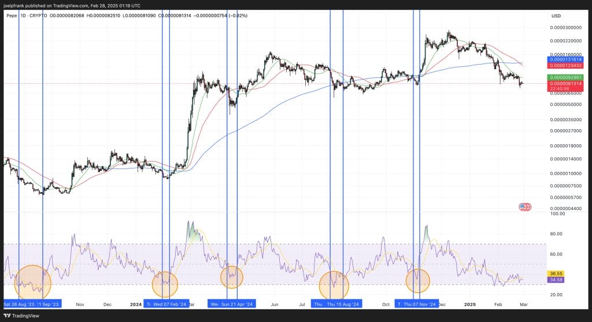The width and height of the screenshot is (592, 322).
Task: Open the USD currency selector
Action: (x=557, y=16)
